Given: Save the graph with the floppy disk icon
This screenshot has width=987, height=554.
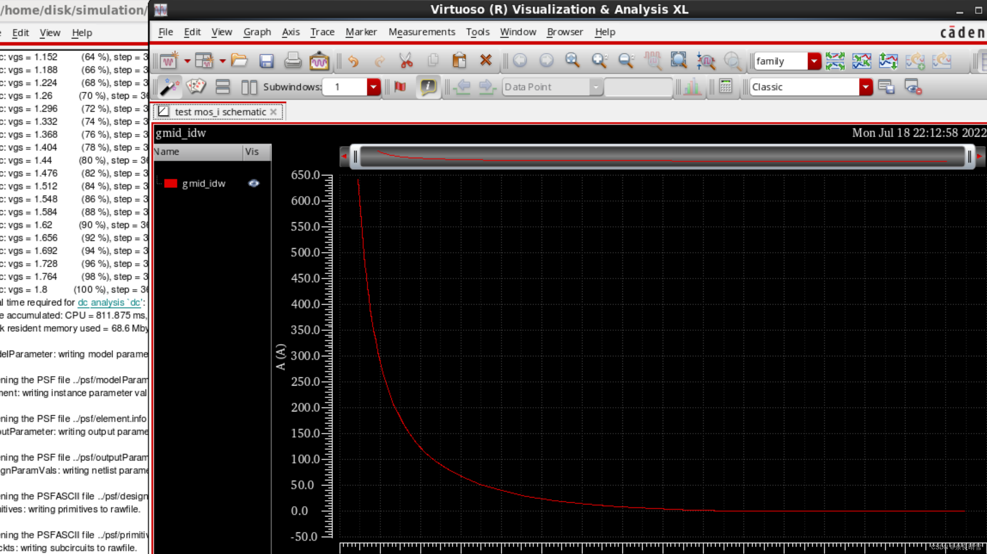Looking at the screenshot, I should point(266,61).
